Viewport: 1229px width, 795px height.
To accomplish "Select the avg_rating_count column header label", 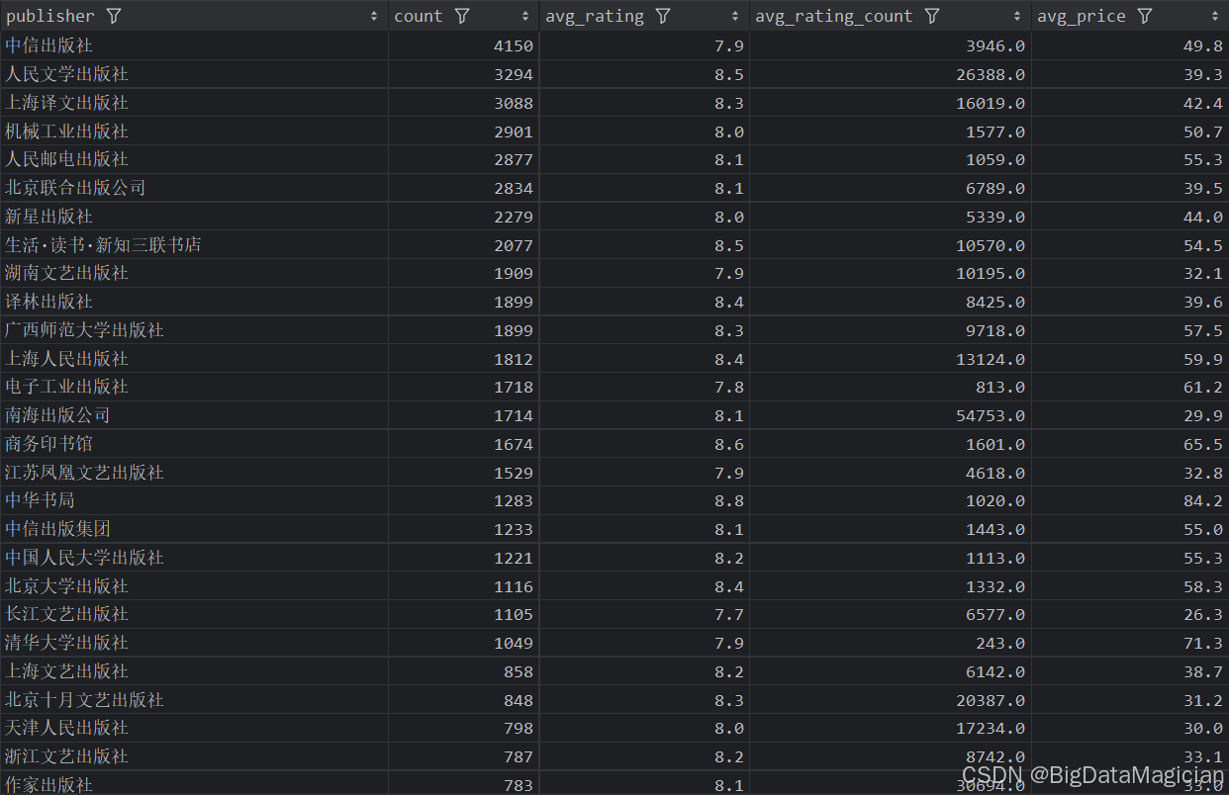I will (834, 16).
